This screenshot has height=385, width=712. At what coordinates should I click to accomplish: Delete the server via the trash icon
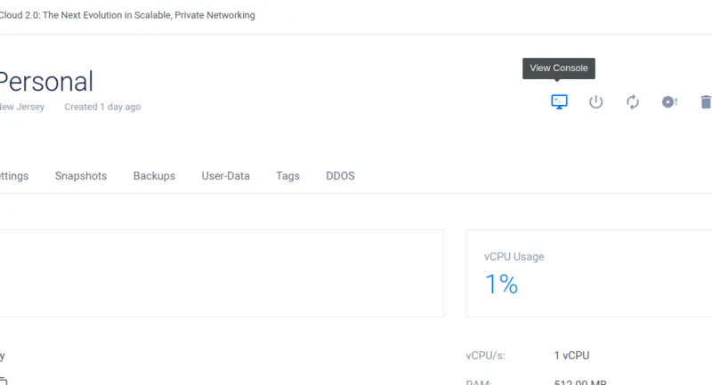[706, 101]
